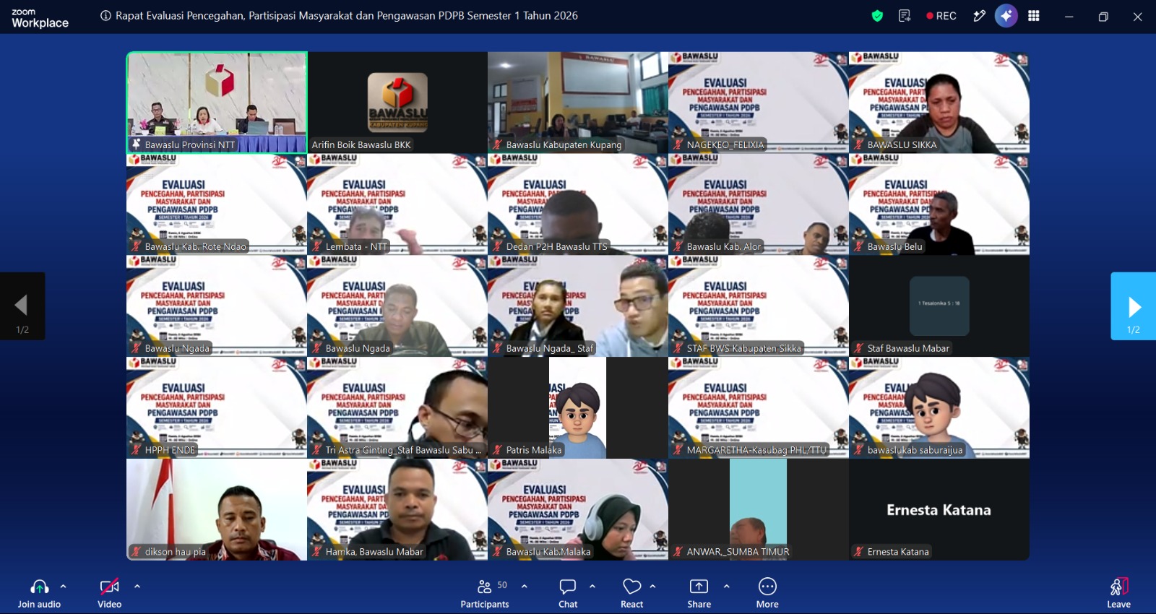Select Arifin Boik Bawaslu BKK tile
Viewport: 1156px width, 614px height.
coord(397,103)
